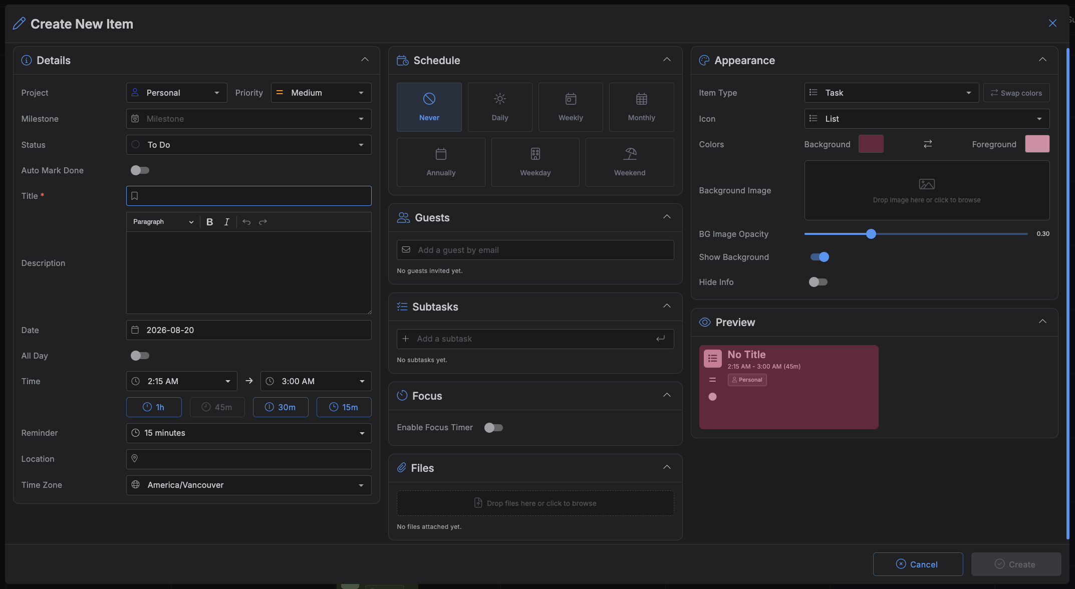Open the Priority dropdown showing Medium
This screenshot has width=1075, height=589.
321,93
